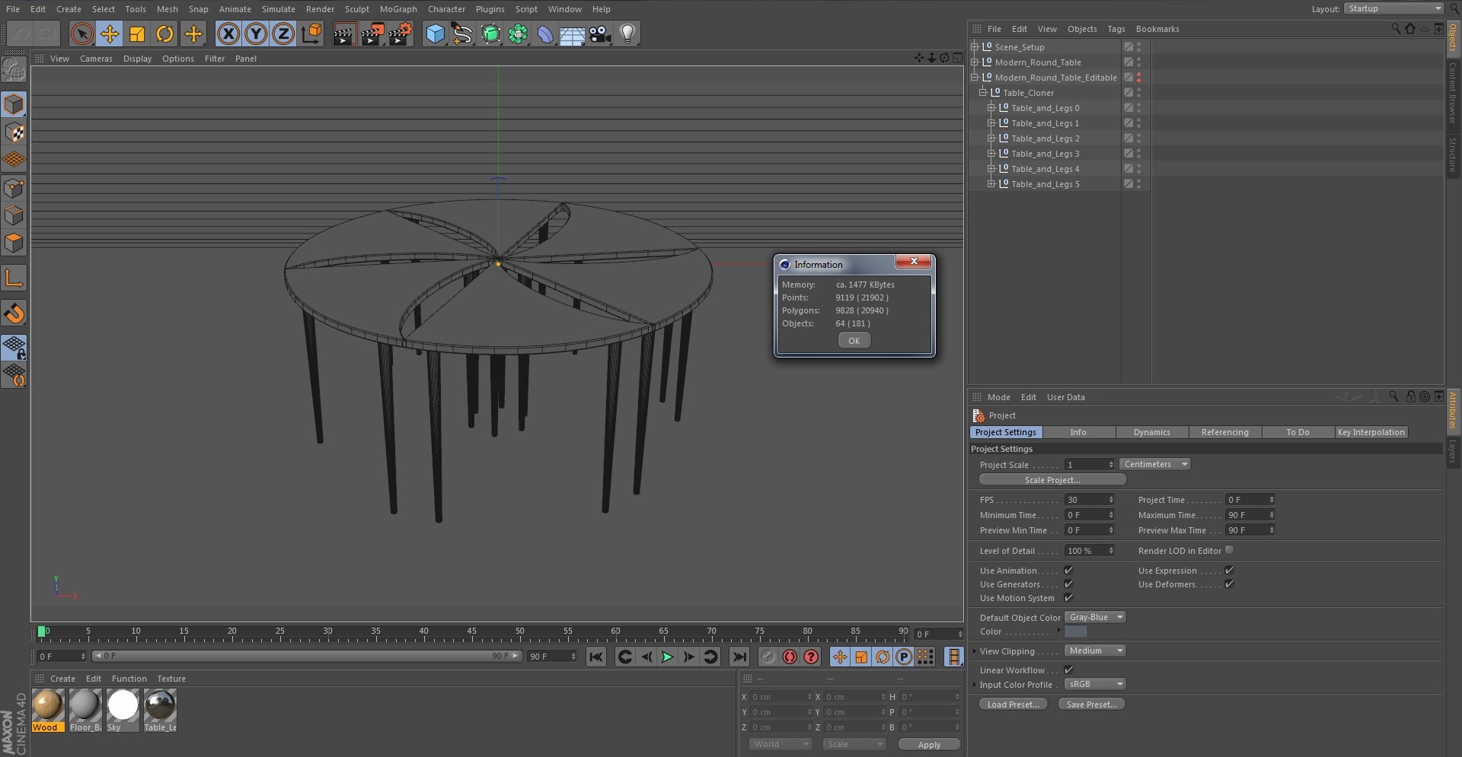The width and height of the screenshot is (1462, 757).
Task: Add a cube primitive object
Action: 435,34
